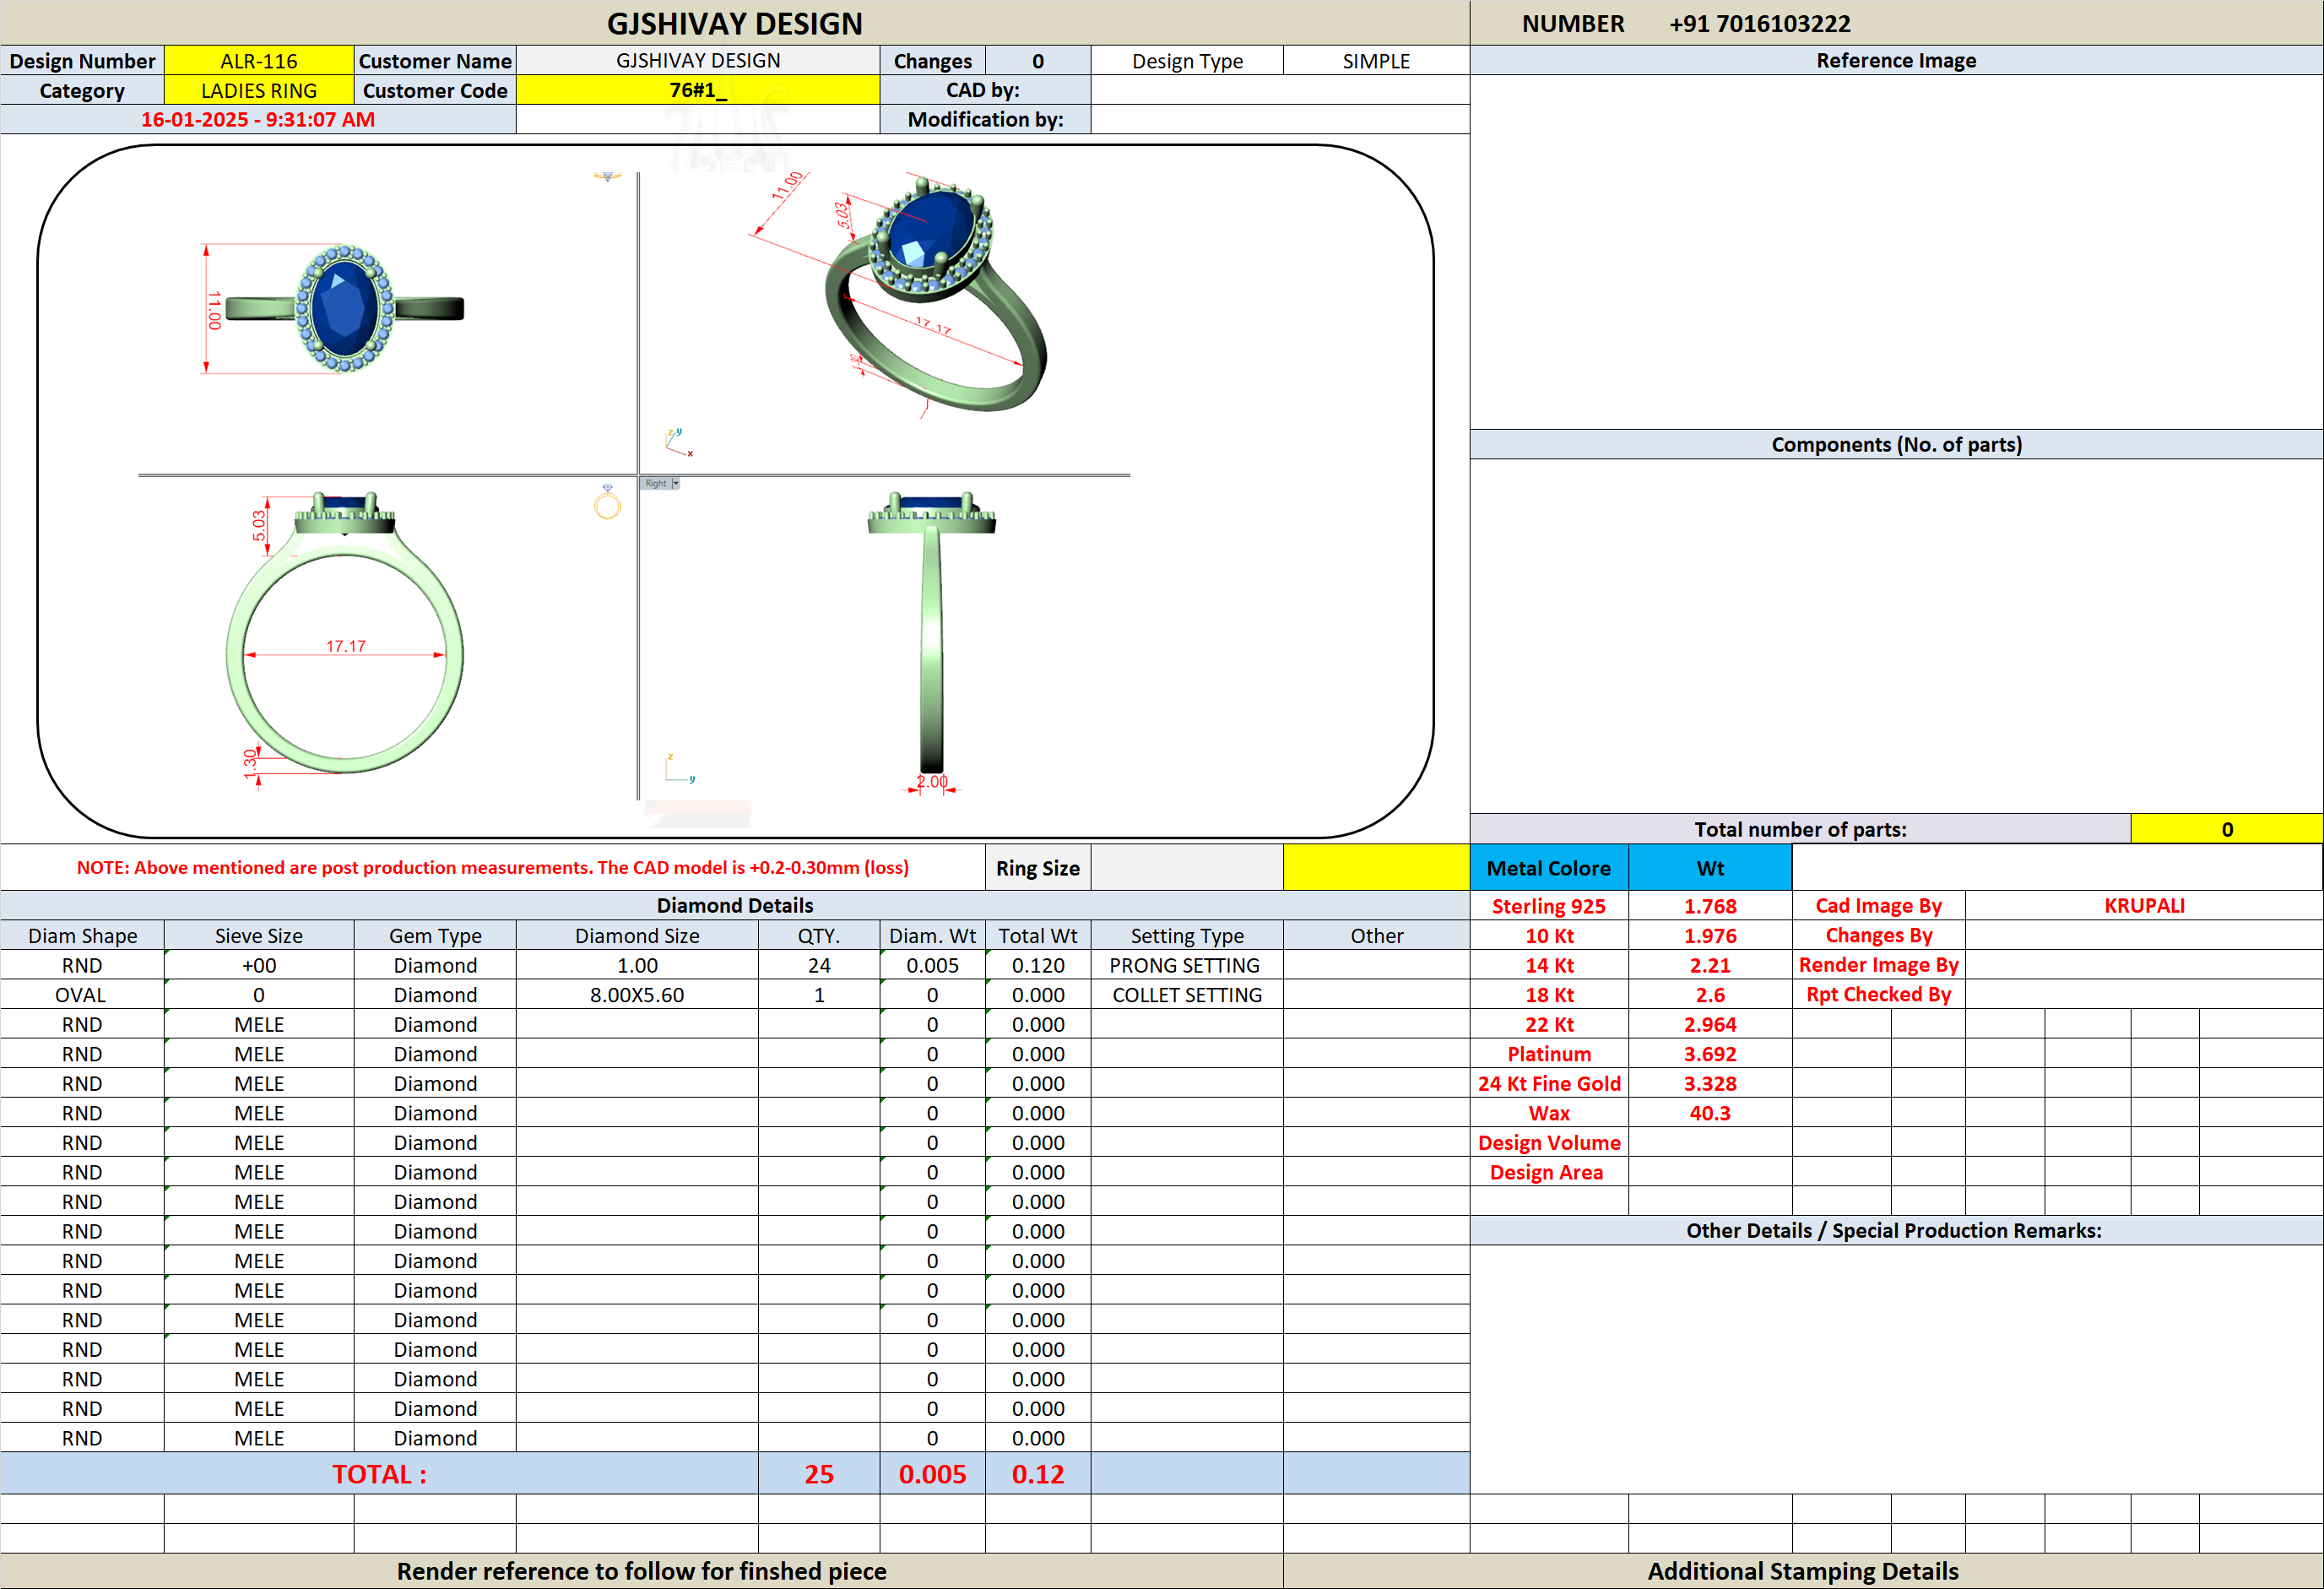Select the LADIES RING category cell
The height and width of the screenshot is (1589, 2324).
click(259, 90)
